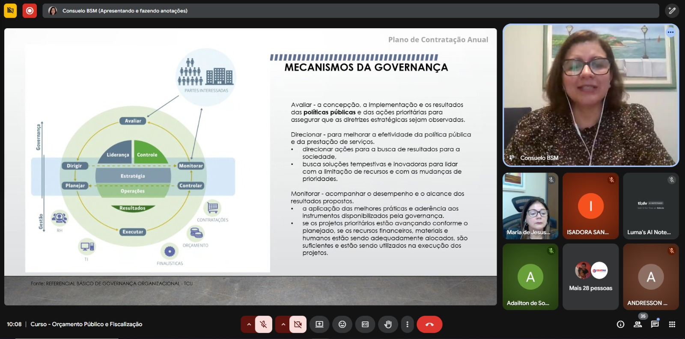Open the chat panel
Image resolution: width=685 pixels, height=339 pixels.
655,324
